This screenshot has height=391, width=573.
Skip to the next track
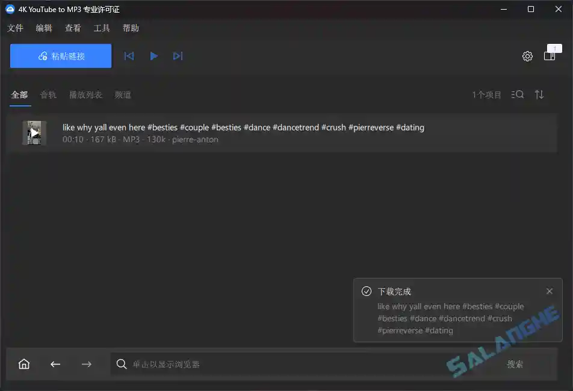[178, 55]
